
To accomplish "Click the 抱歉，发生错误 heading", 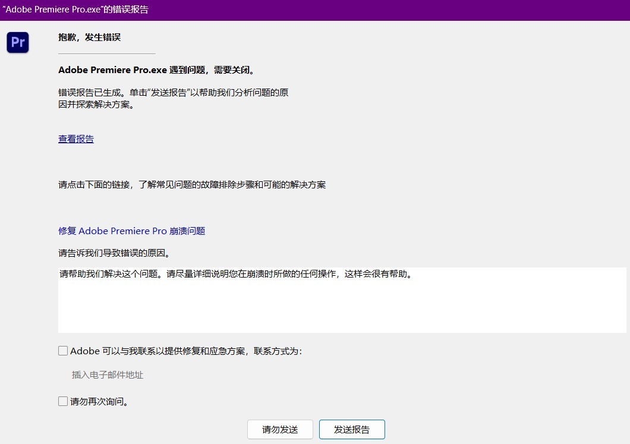I will pyautogui.click(x=90, y=37).
